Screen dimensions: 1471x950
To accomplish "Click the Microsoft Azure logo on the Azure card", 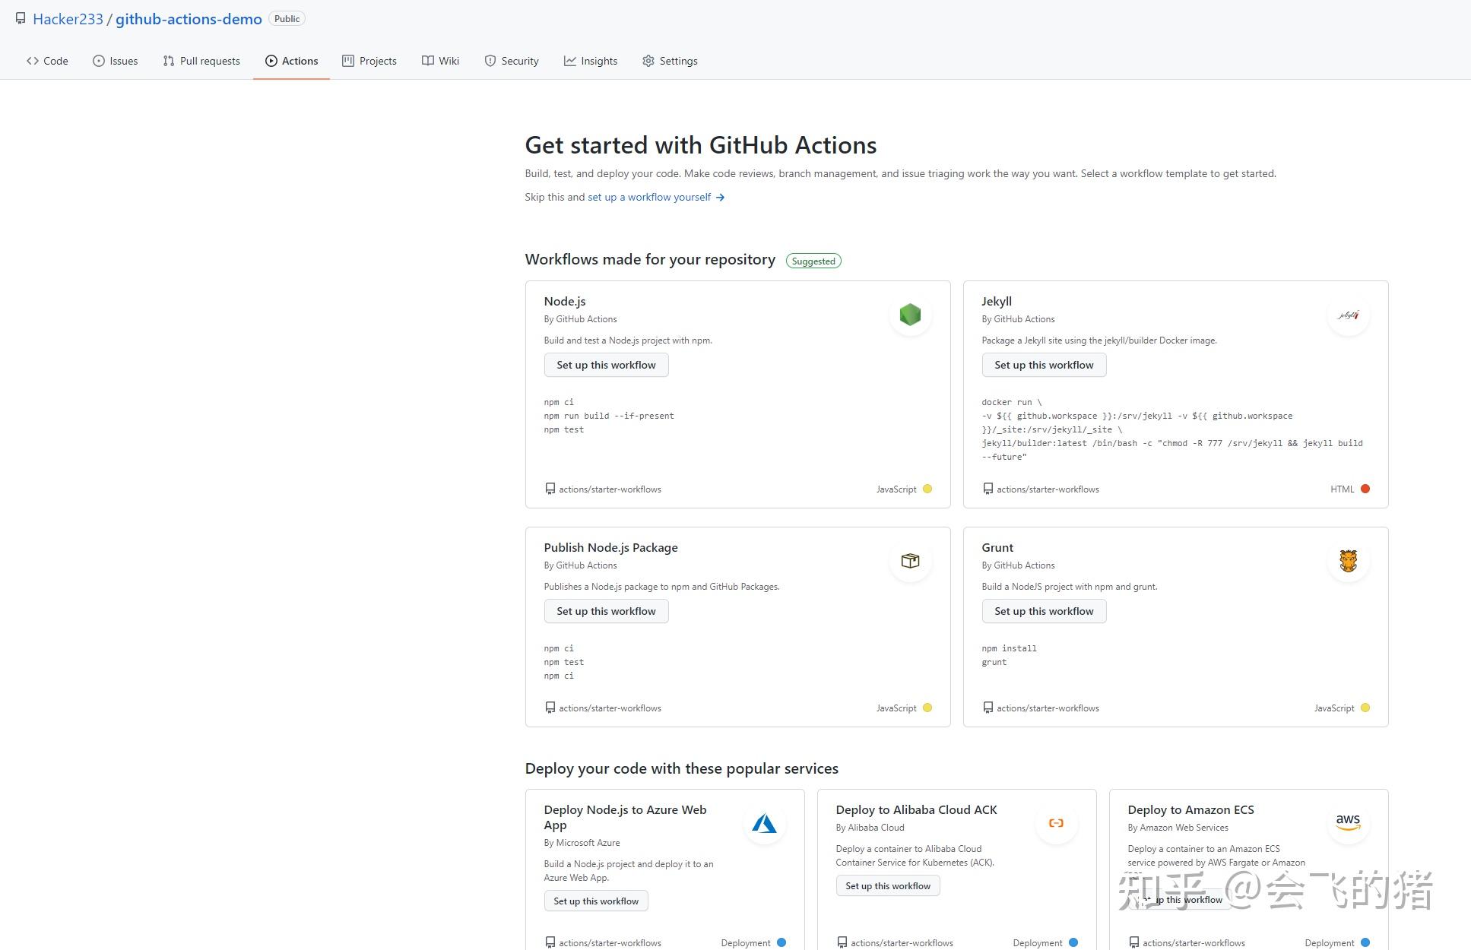I will pos(765,822).
